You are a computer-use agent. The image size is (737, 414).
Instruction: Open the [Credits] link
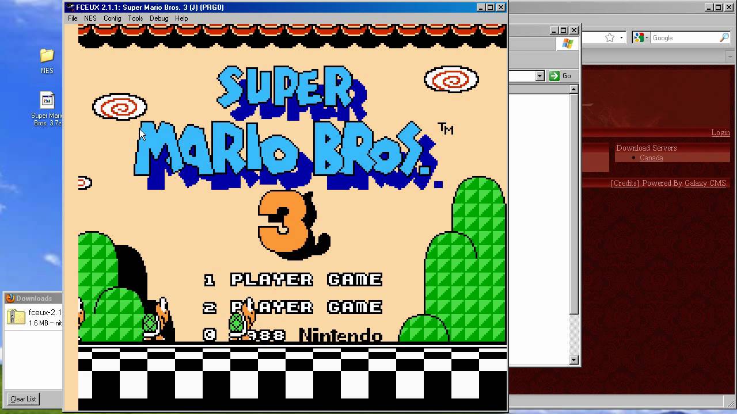coord(625,183)
